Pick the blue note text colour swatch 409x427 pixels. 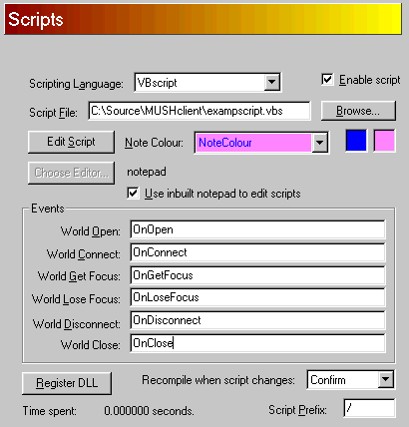tap(356, 141)
